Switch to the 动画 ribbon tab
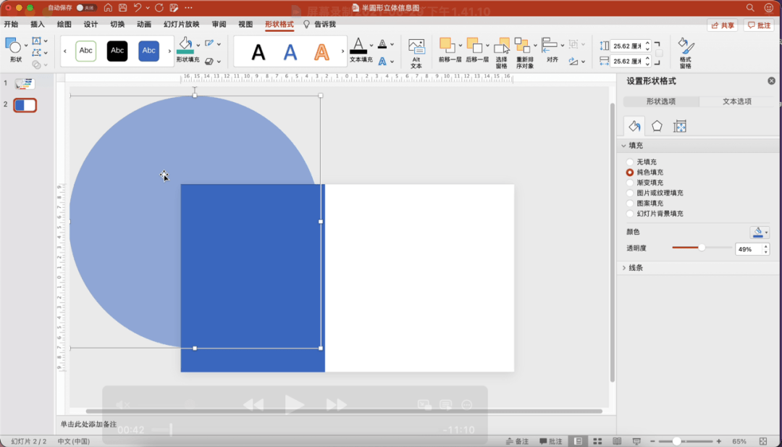The image size is (782, 447). (x=144, y=25)
